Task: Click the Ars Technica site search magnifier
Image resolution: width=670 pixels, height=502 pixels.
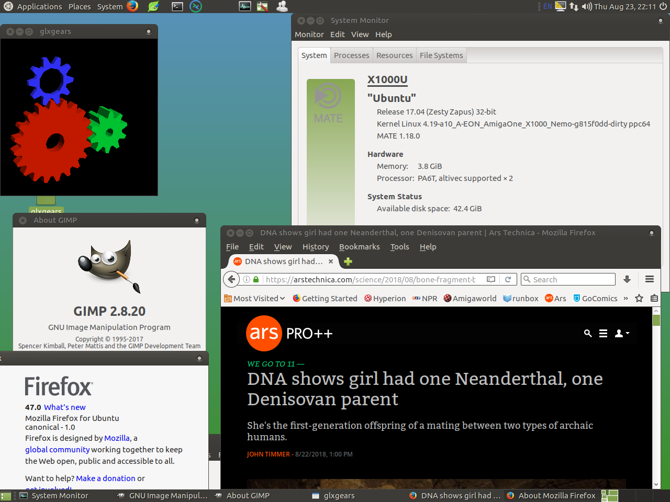Action: click(x=588, y=333)
